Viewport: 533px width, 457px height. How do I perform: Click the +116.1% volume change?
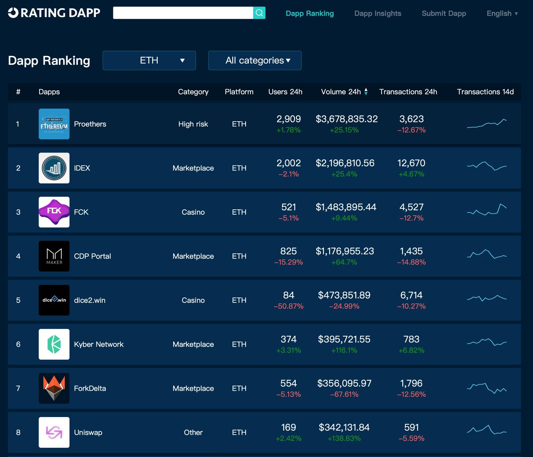[x=344, y=351]
